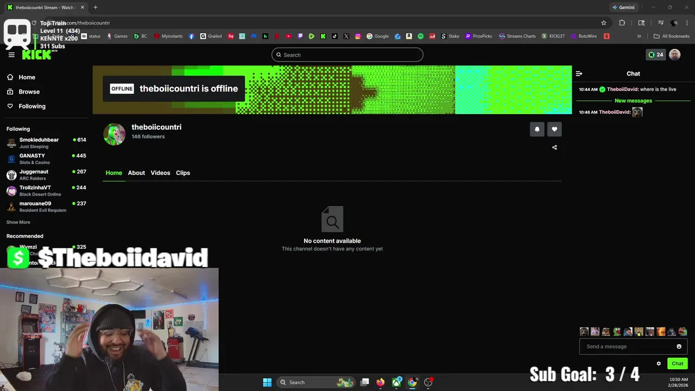The height and width of the screenshot is (391, 695).
Task: Open the Facebook bookmark icon
Action: point(192,36)
